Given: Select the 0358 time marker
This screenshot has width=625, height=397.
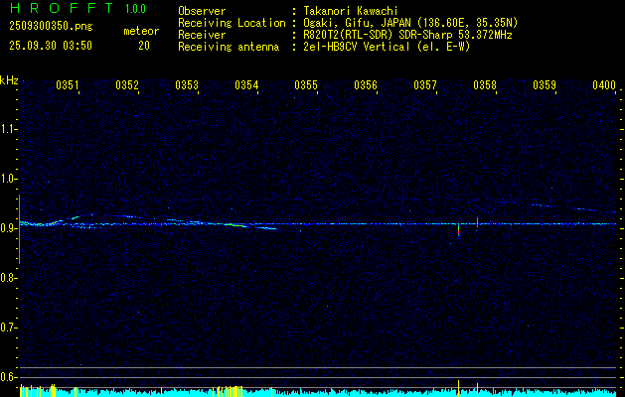Looking at the screenshot, I should pyautogui.click(x=485, y=85).
